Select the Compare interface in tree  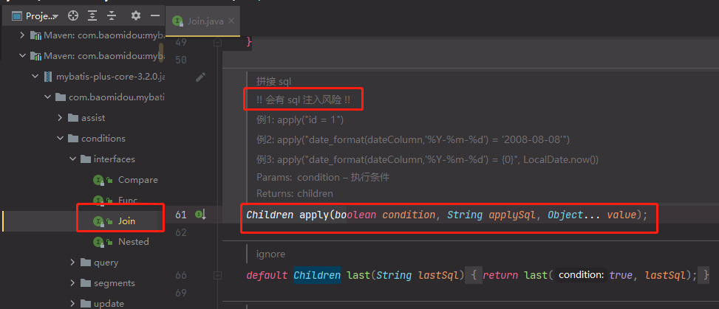click(x=137, y=180)
